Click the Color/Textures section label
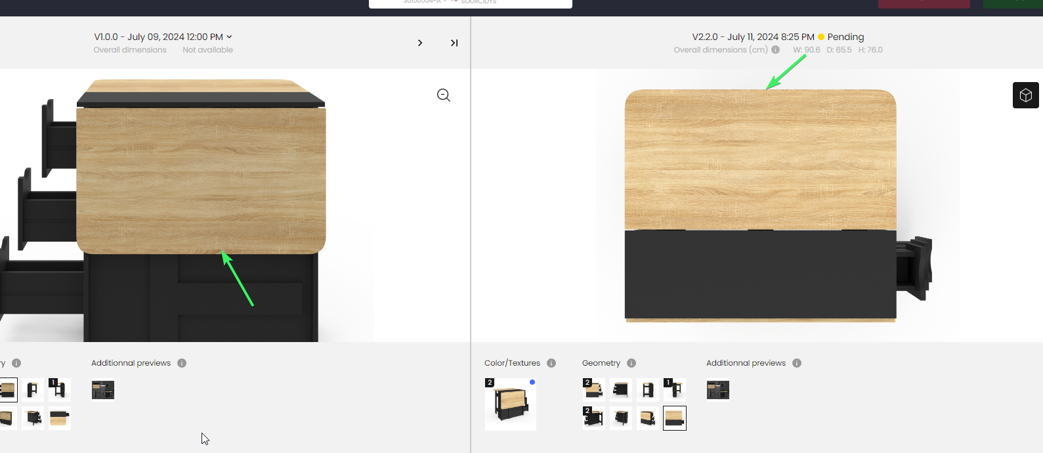Image resolution: width=1043 pixels, height=453 pixels. [512, 363]
